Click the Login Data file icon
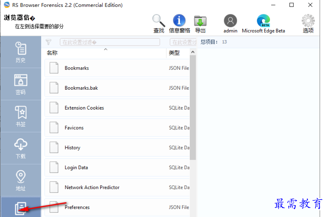Image resolution: width=326 pixels, height=217 pixels. click(x=54, y=168)
